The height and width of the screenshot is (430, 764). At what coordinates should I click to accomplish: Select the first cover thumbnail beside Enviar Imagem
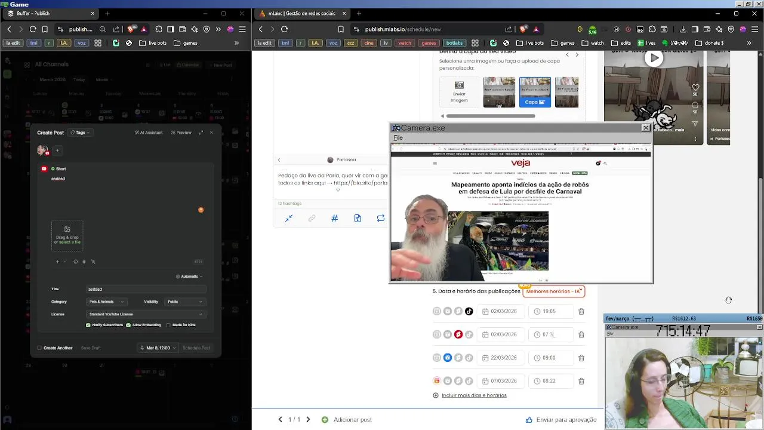pos(499,92)
